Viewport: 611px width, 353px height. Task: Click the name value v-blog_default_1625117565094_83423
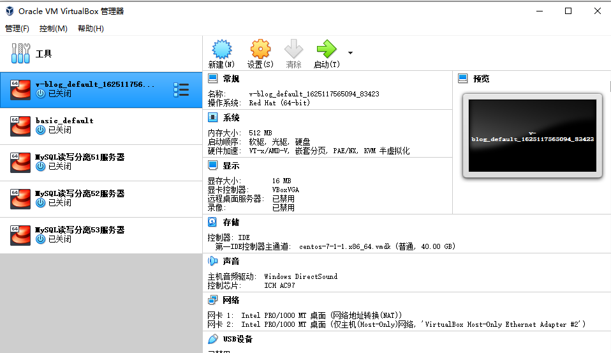[314, 94]
